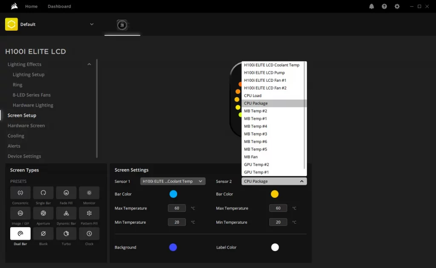Viewport: 436px width, 268px height.
Task: Choose MB Temp #3 from sensor list
Action: point(273,134)
